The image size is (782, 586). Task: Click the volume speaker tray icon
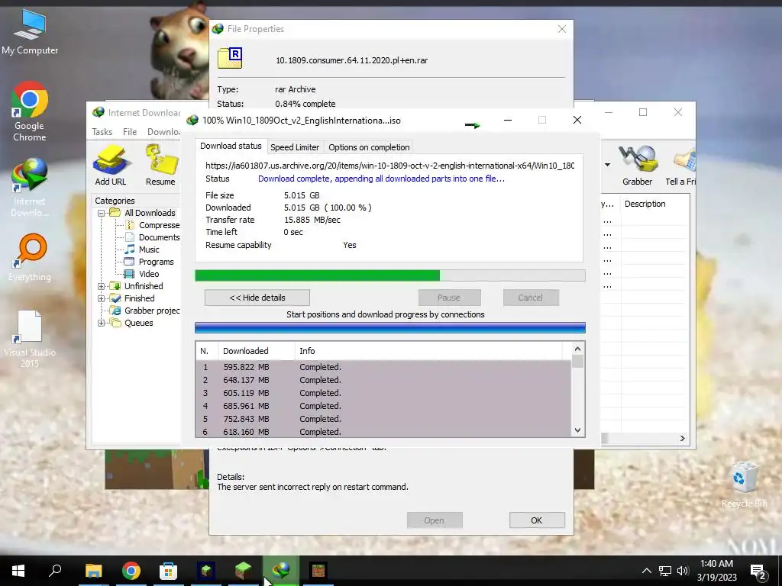click(683, 571)
